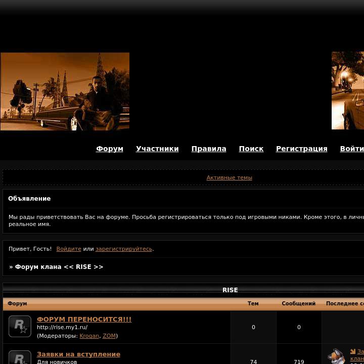Click the зарегистрируйтесь link in greeting

(x=124, y=249)
